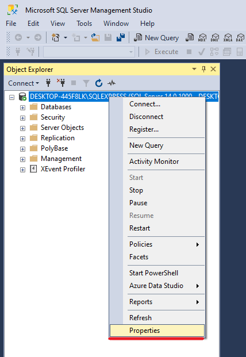Viewport: 246px width, 357px height.
Task: Open the View menu
Action: (x=58, y=24)
